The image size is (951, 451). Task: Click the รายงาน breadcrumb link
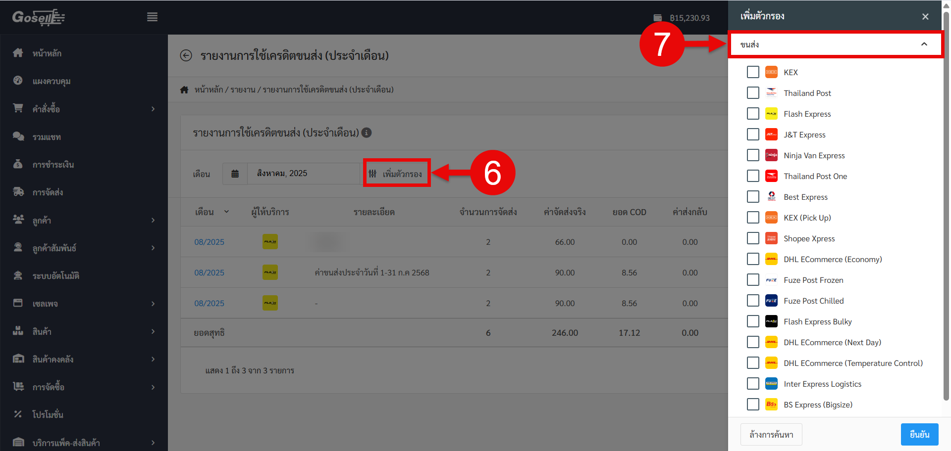coord(243,90)
